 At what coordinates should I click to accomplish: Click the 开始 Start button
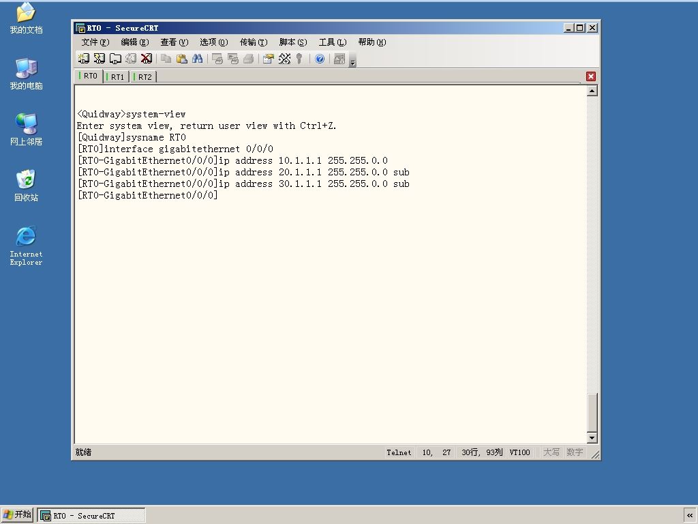[x=17, y=515]
